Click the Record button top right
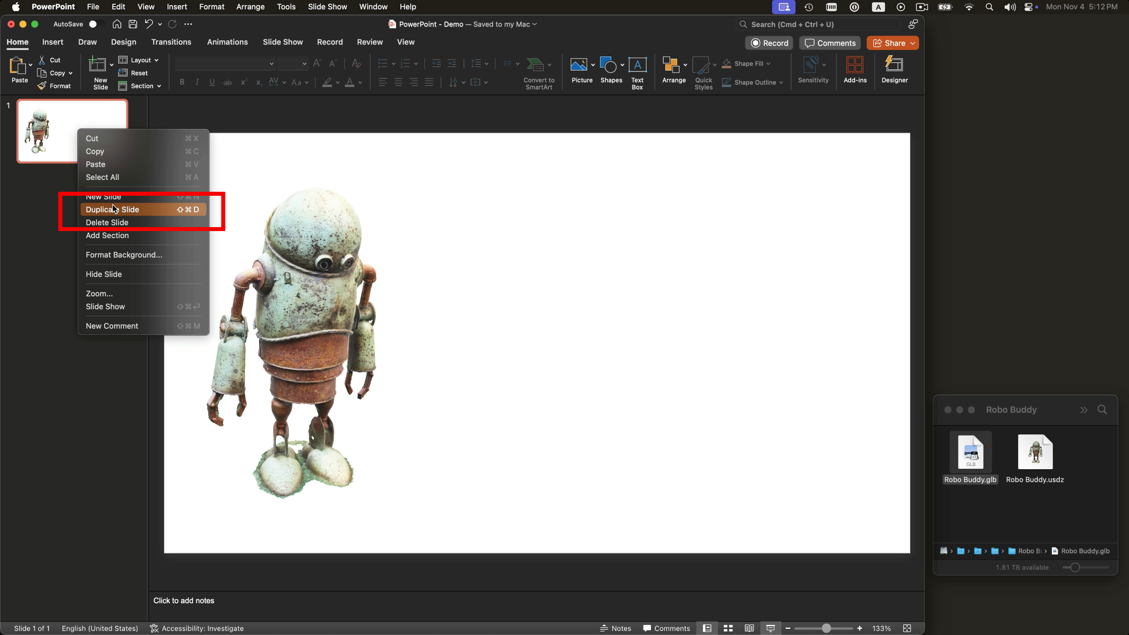 [769, 43]
